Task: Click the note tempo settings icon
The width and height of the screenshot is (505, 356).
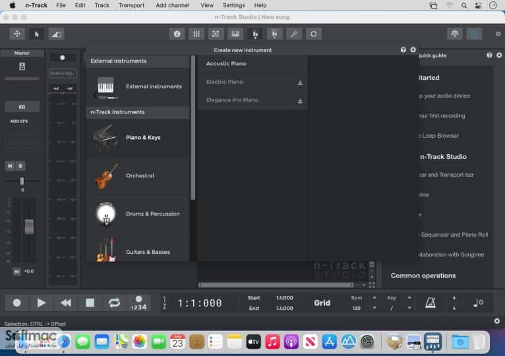Action: (x=478, y=303)
